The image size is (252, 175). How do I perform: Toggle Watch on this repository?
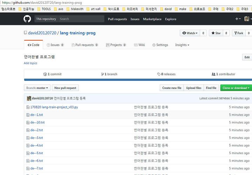[x=190, y=33]
